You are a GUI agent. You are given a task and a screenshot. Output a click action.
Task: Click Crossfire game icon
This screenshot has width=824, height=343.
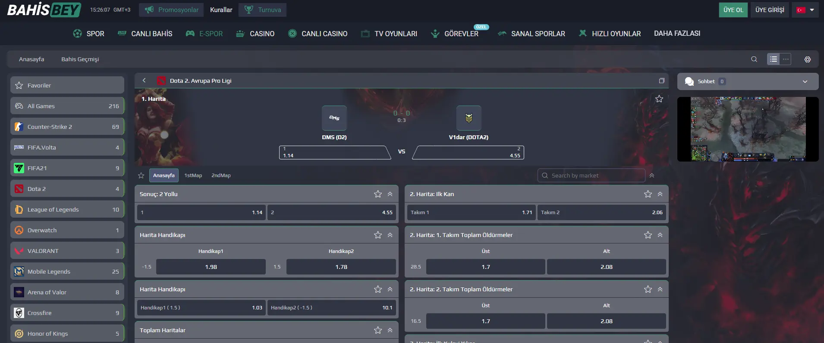(19, 313)
